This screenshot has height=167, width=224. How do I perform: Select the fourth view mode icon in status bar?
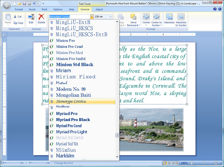(177, 163)
